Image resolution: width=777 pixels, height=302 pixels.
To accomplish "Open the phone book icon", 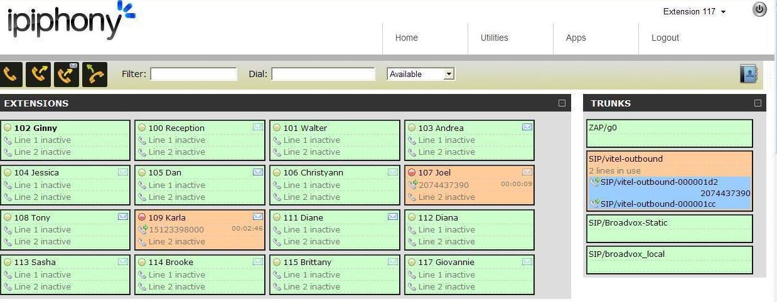I will point(749,74).
